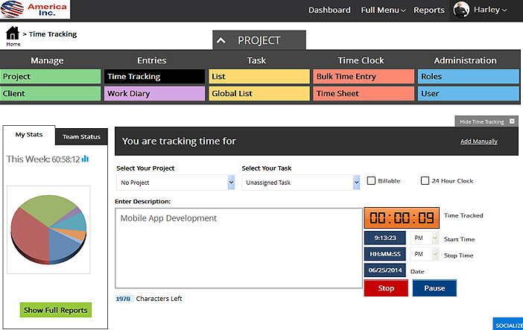Click the weekly stats bar chart icon
This screenshot has height=330, width=523.
click(85, 159)
